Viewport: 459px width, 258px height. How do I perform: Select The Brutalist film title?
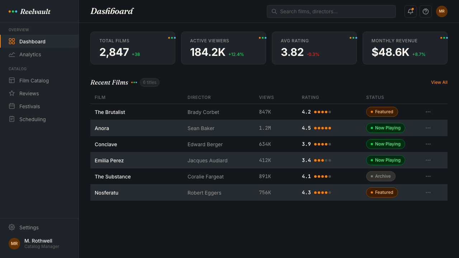[110, 112]
